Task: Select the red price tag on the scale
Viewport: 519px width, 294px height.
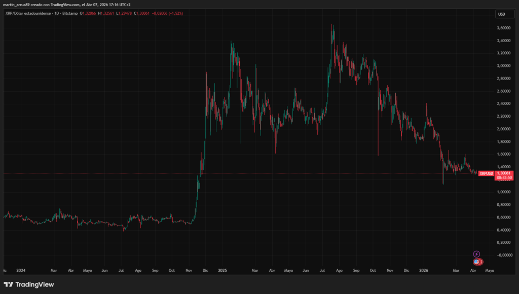Action: (503, 173)
